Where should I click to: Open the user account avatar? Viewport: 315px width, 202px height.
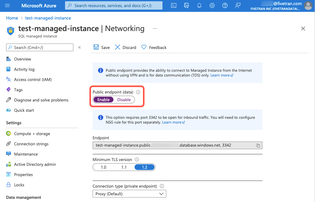[x=308, y=6]
